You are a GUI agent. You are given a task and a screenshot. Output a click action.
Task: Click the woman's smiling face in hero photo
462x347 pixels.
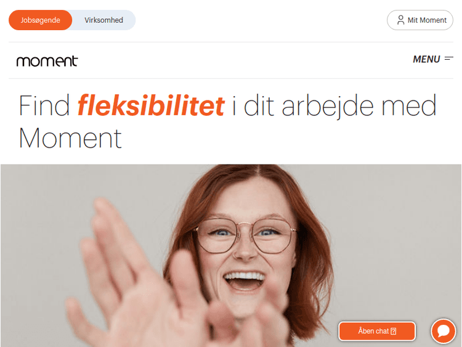pyautogui.click(x=246, y=259)
